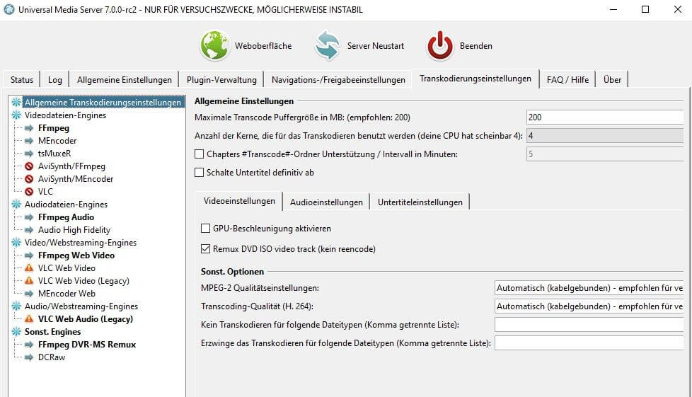The width and height of the screenshot is (692, 397).
Task: Switch to the Allgemeine Einstellungen tab
Action: 125,79
